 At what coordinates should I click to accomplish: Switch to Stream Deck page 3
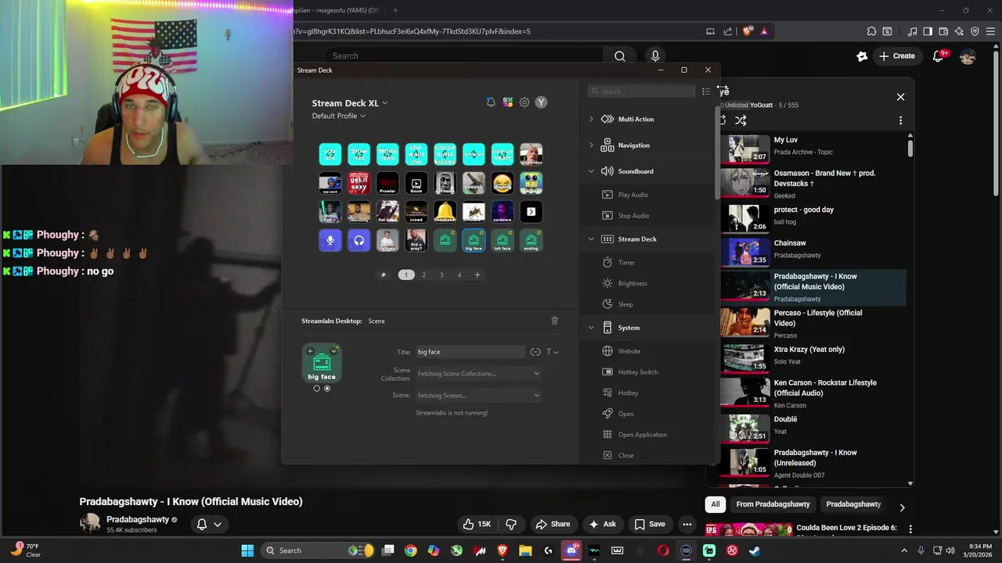click(442, 274)
